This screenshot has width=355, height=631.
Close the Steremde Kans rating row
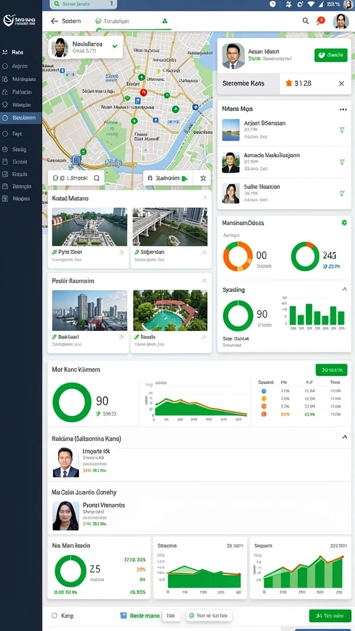341,83
